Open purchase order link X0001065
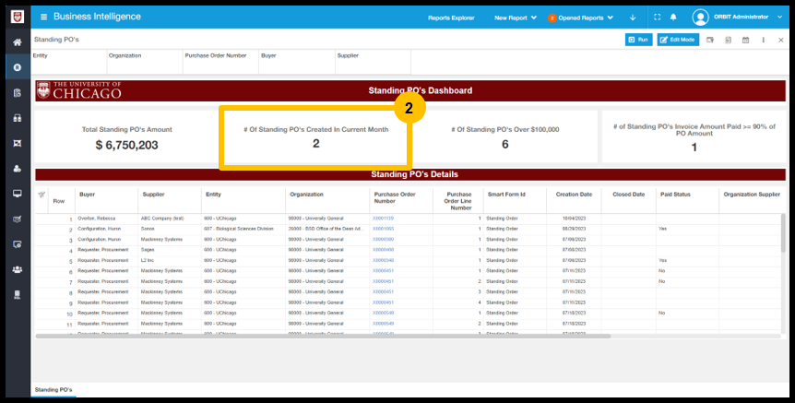The image size is (795, 403). click(x=383, y=229)
